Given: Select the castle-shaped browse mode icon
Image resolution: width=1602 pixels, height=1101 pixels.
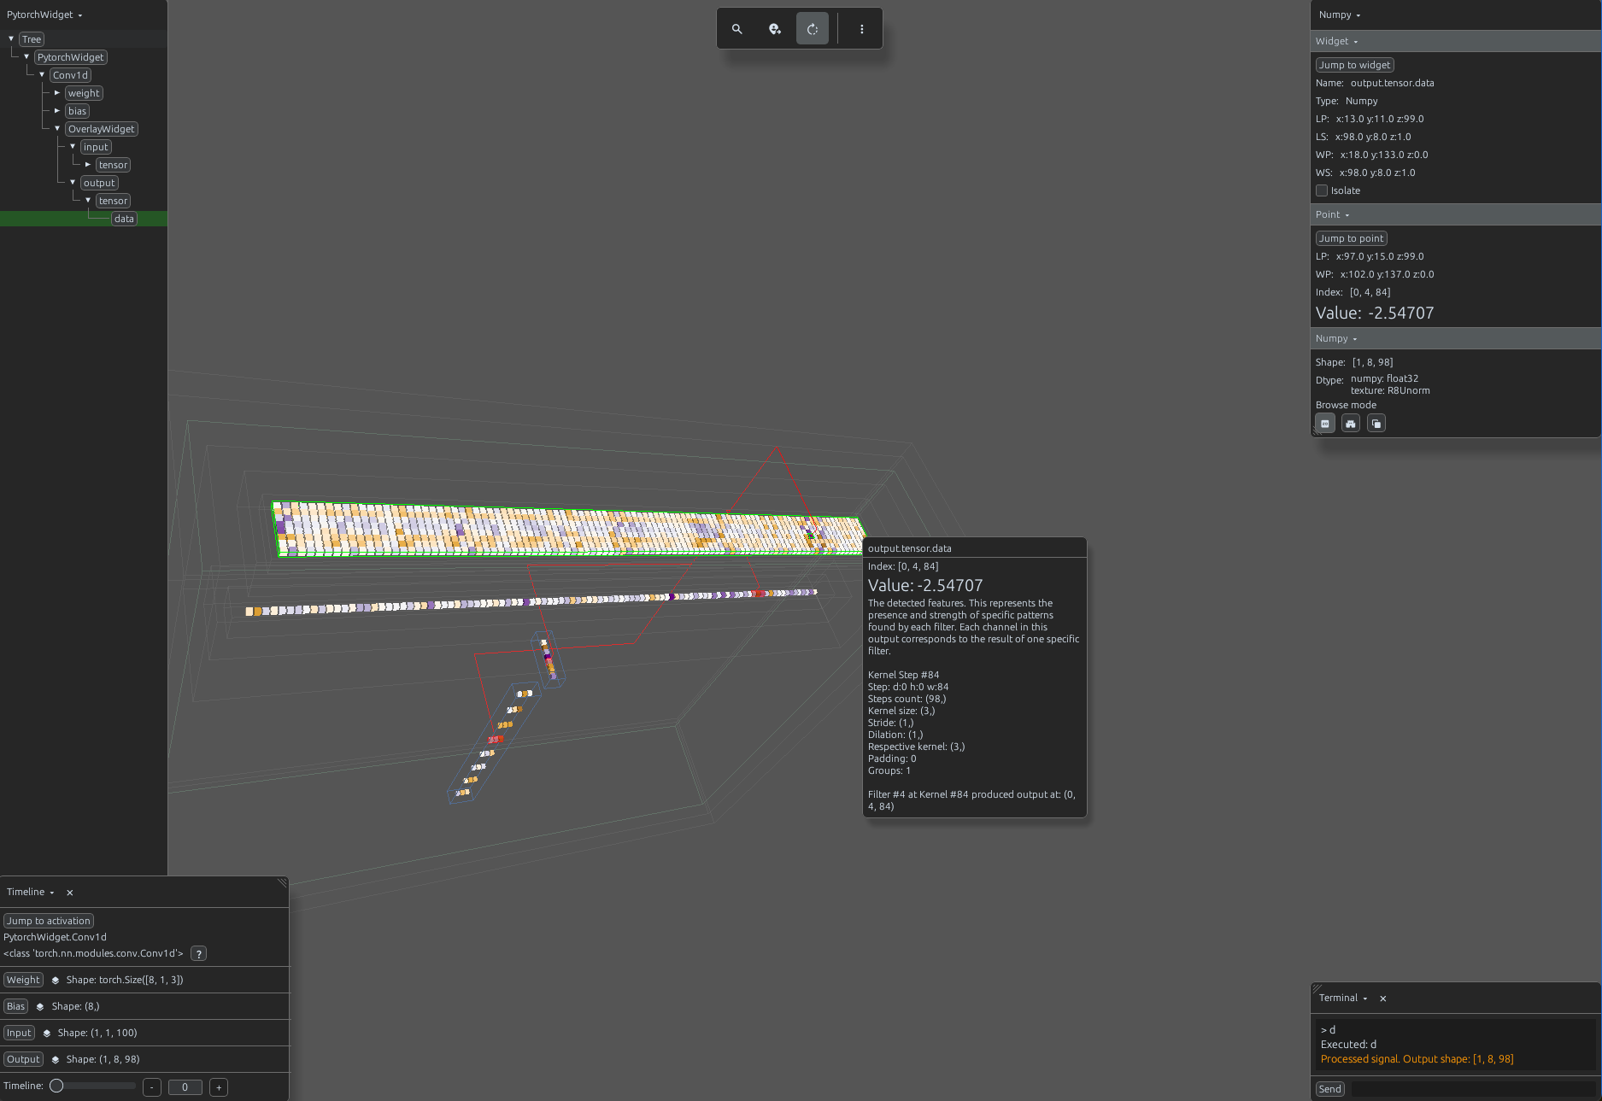Looking at the screenshot, I should click(x=1351, y=424).
